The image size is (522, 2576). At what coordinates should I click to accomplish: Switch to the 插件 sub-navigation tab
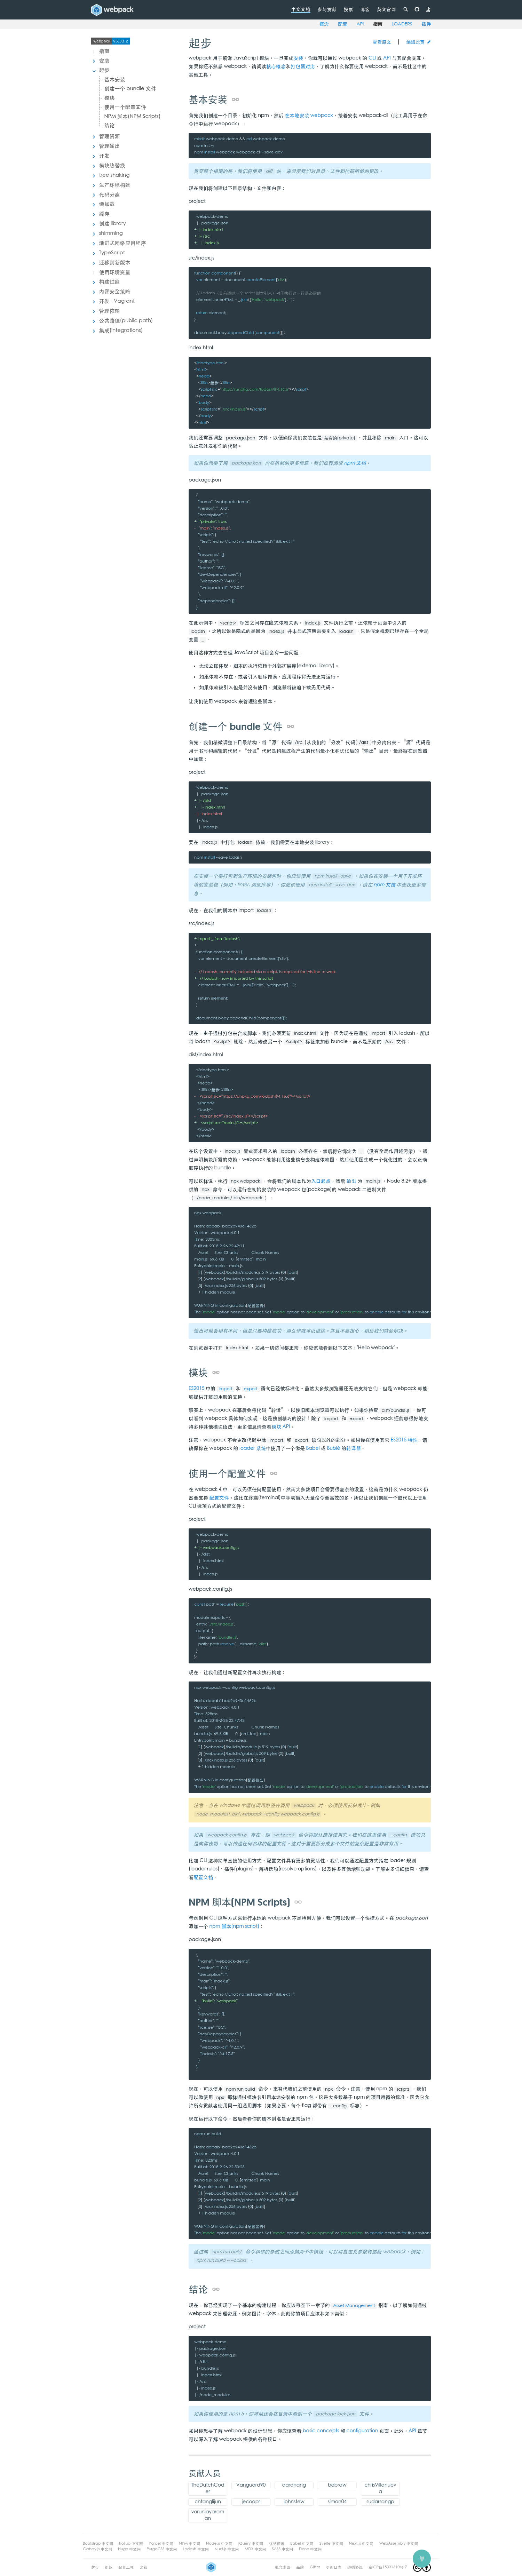tap(426, 24)
